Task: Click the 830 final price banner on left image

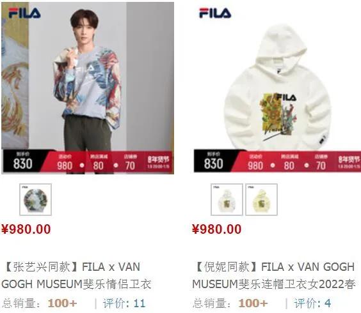Action: pos(22,161)
